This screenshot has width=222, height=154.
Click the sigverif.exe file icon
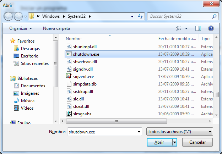pyautogui.click(x=69, y=76)
